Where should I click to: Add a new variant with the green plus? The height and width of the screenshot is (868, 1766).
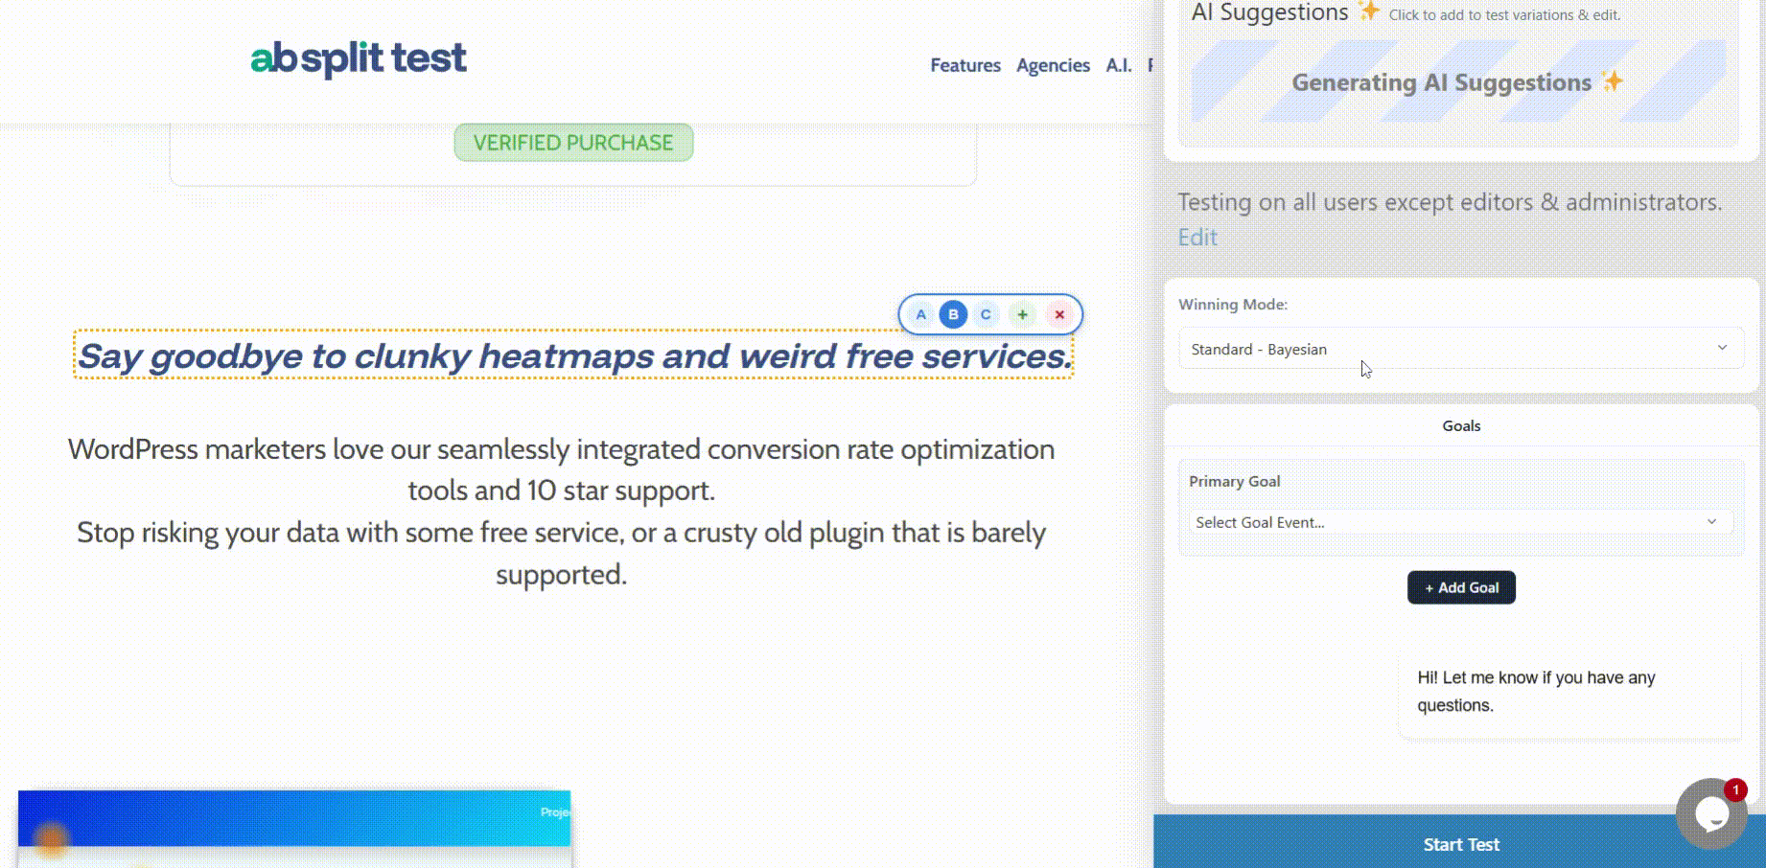tap(1022, 314)
